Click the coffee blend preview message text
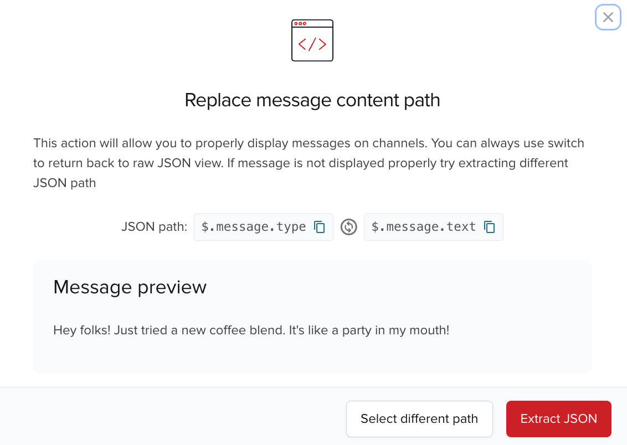627x445 pixels. (x=251, y=330)
